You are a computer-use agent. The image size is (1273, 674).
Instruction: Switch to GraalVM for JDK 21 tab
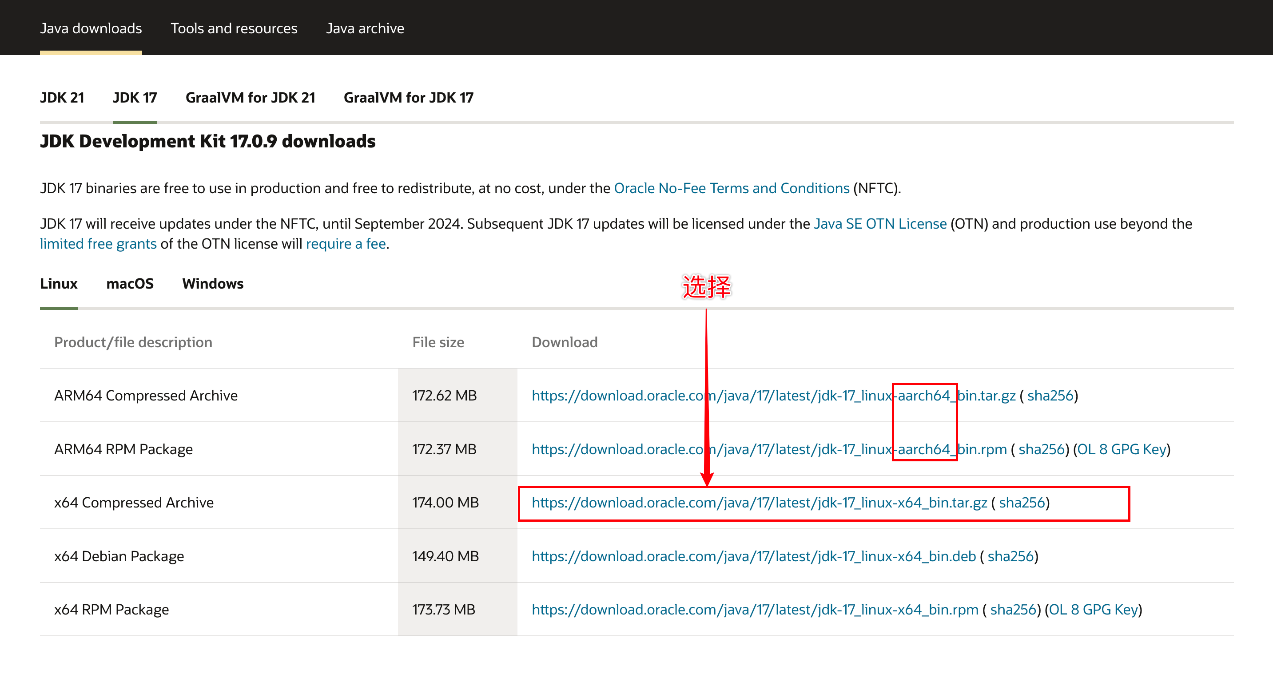tap(250, 97)
